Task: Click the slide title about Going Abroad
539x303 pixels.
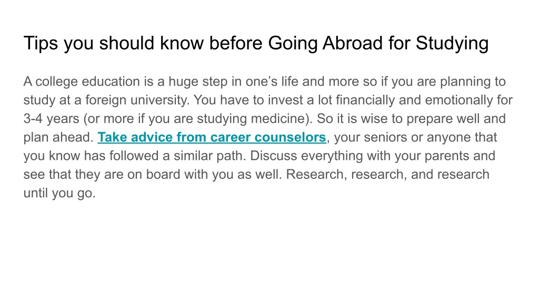Action: (x=256, y=43)
